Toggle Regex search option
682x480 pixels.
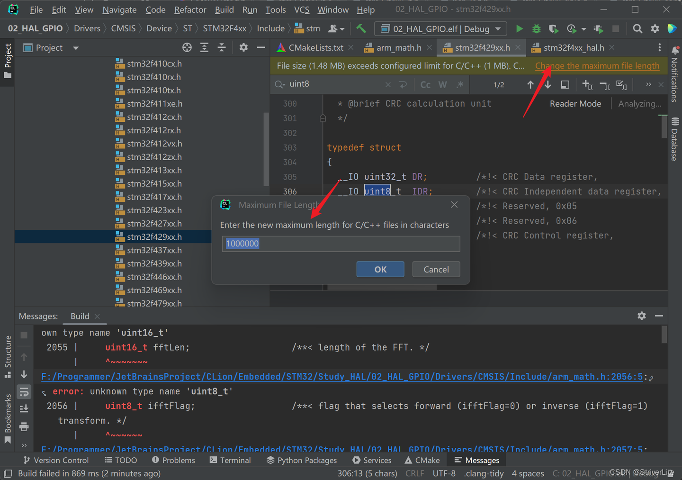pos(460,84)
